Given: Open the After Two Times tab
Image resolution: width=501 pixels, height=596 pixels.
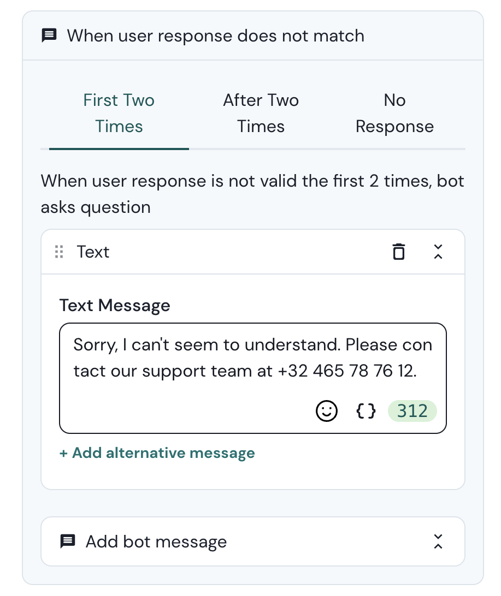Looking at the screenshot, I should [x=261, y=114].
